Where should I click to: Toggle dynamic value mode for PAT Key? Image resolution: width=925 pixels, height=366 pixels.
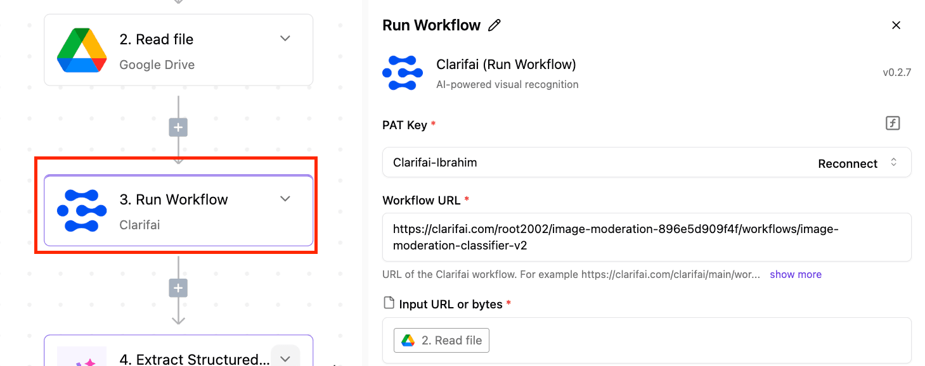[x=893, y=123]
